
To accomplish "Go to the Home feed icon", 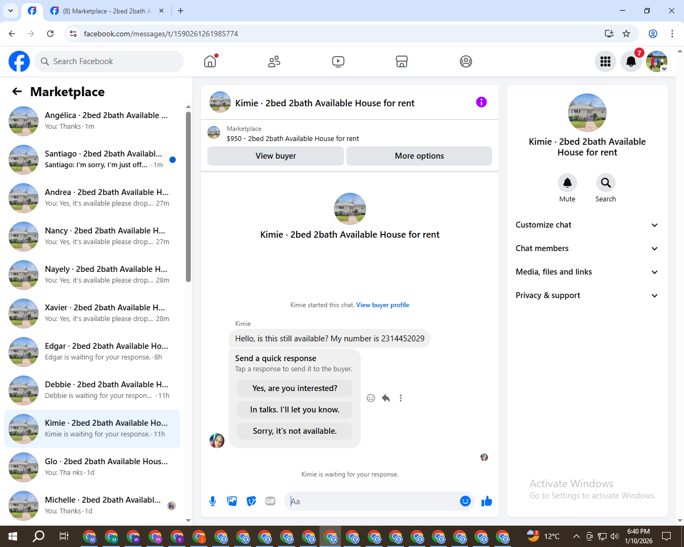I will (x=210, y=61).
